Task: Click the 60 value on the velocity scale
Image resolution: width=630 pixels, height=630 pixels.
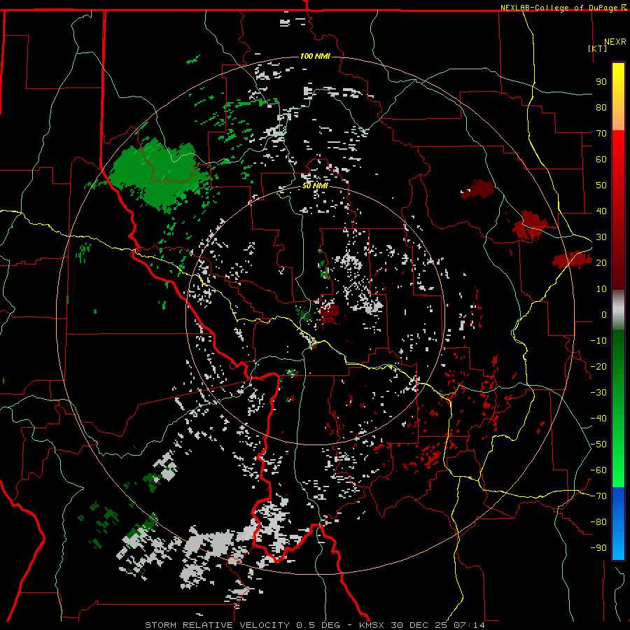Action: click(x=601, y=159)
